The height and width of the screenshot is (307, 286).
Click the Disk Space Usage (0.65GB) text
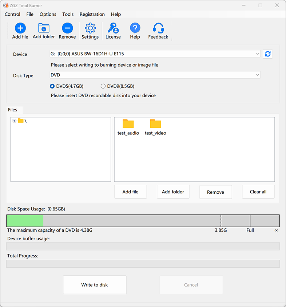tap(36, 209)
